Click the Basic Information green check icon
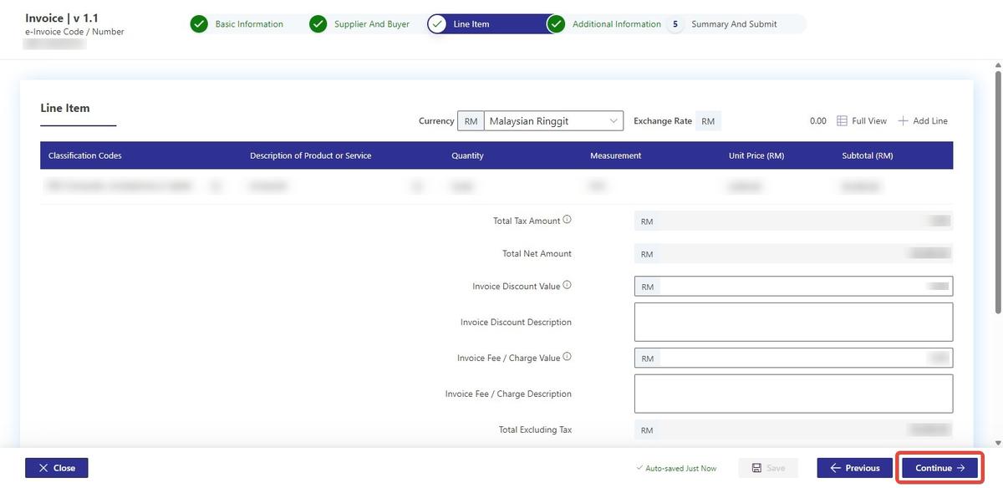1003x488 pixels. [x=199, y=24]
